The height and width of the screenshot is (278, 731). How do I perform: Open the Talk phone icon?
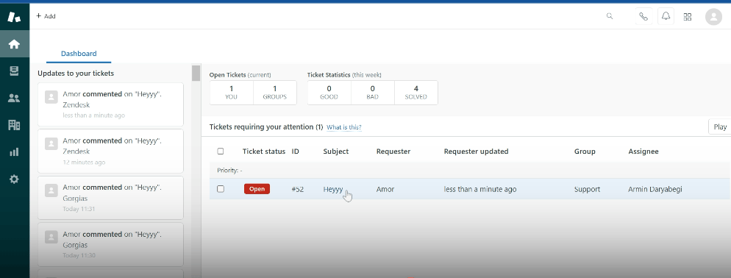[x=643, y=17]
